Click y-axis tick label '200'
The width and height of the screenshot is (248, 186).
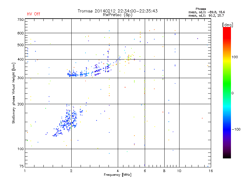click(20, 104)
